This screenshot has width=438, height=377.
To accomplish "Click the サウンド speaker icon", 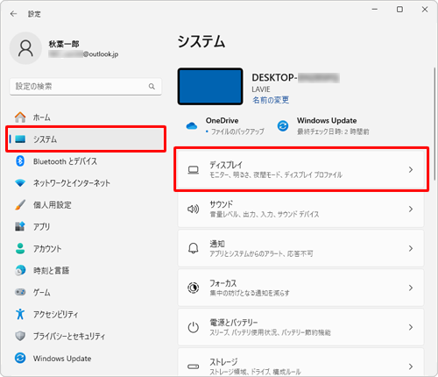I will click(194, 209).
